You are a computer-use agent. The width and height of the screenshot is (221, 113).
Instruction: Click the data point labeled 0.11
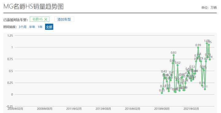[x=205, y=89]
